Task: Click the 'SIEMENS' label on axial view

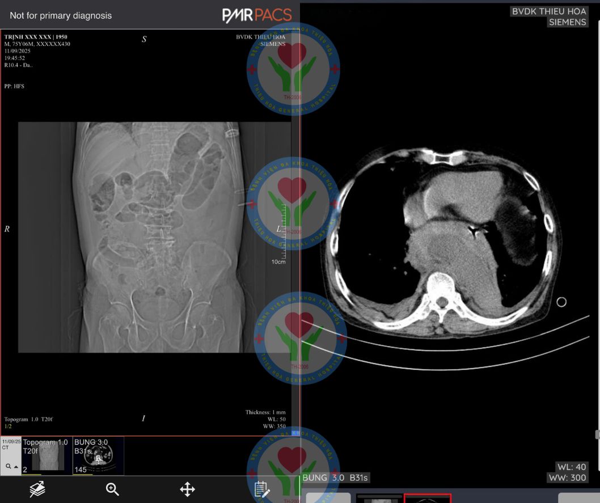Action: 568,22
